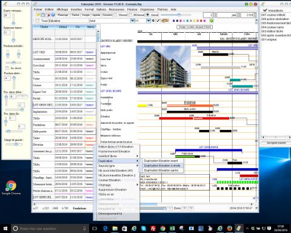
Task: Select the Bi-Mensuel radio button
Action: tap(130, 15)
